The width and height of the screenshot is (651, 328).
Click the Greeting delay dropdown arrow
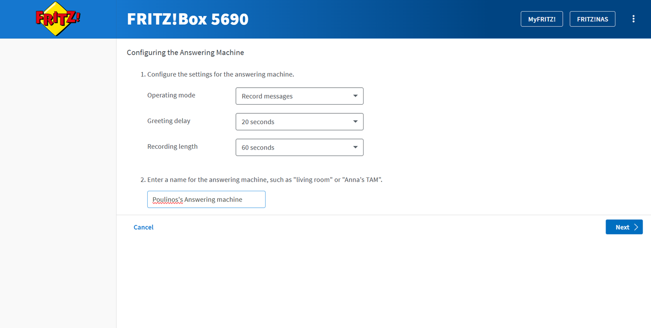[355, 121]
